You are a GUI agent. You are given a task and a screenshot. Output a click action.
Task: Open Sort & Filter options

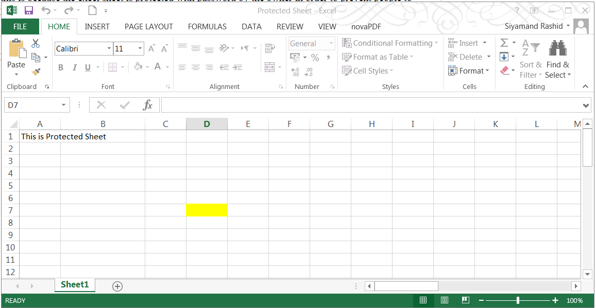[531, 59]
